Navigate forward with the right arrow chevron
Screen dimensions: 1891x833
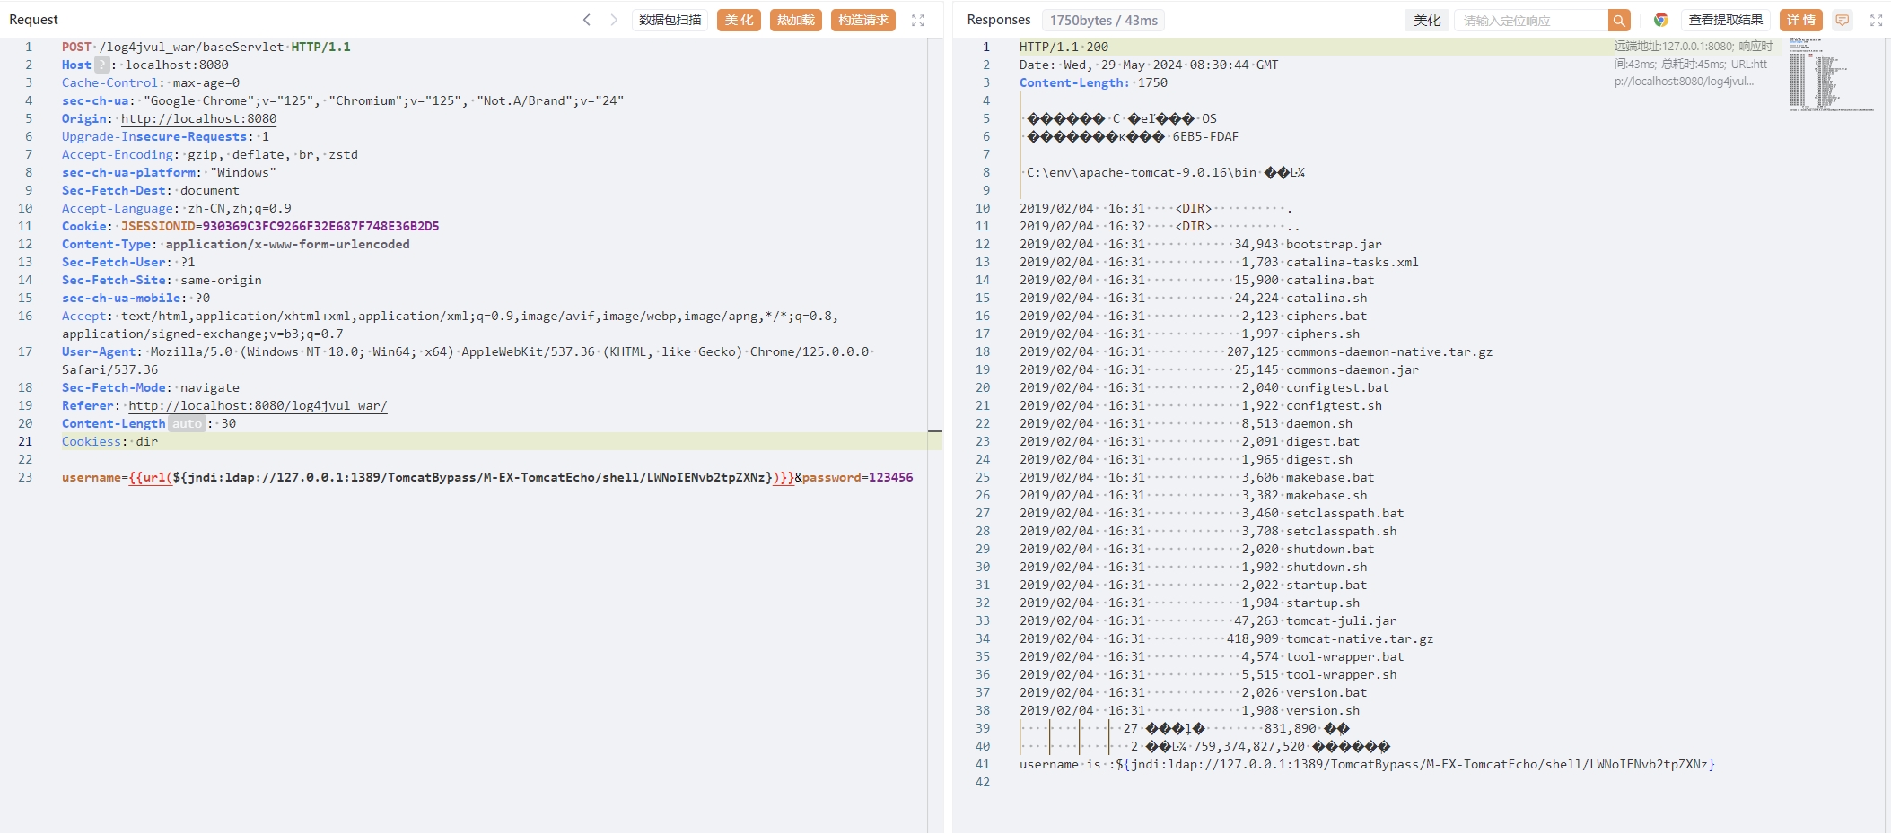point(614,19)
